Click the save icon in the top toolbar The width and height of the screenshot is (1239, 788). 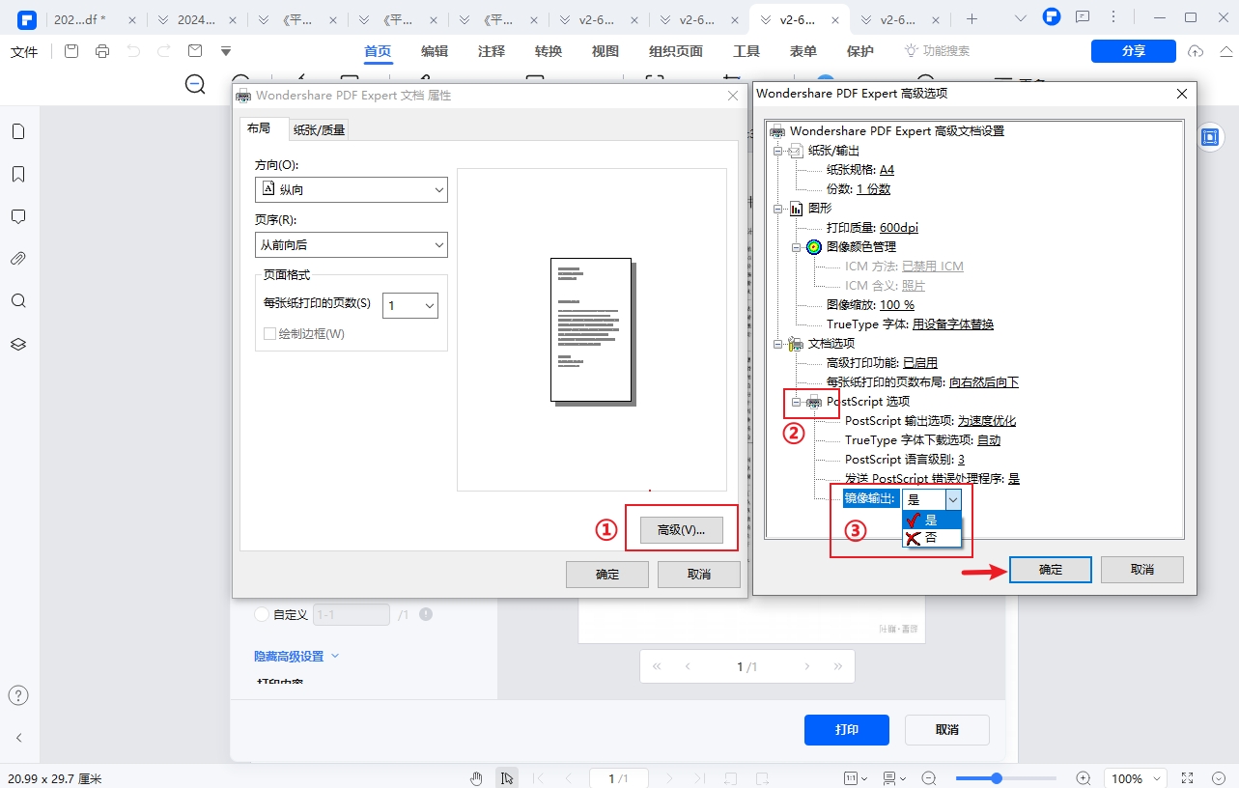coord(72,51)
